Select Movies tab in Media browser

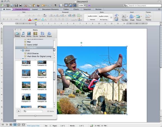coord(29,34)
